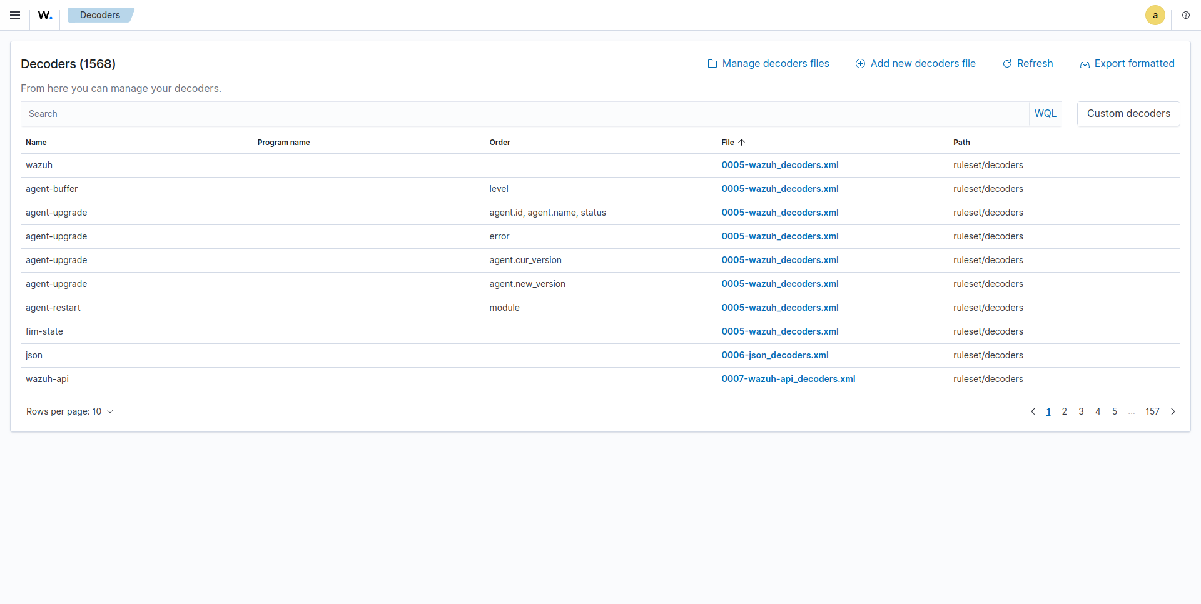The width and height of the screenshot is (1201, 604).
Task: Jump to last page 157
Action: (x=1152, y=411)
